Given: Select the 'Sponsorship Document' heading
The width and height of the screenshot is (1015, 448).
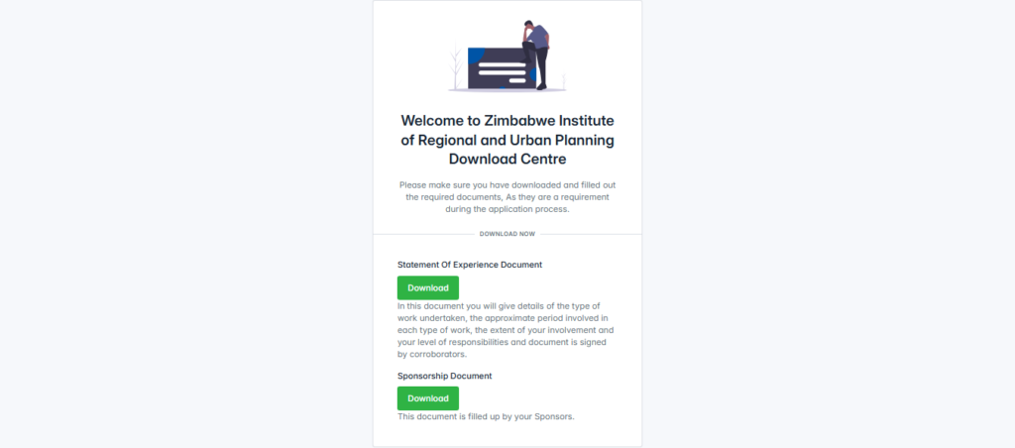Looking at the screenshot, I should pyautogui.click(x=445, y=376).
